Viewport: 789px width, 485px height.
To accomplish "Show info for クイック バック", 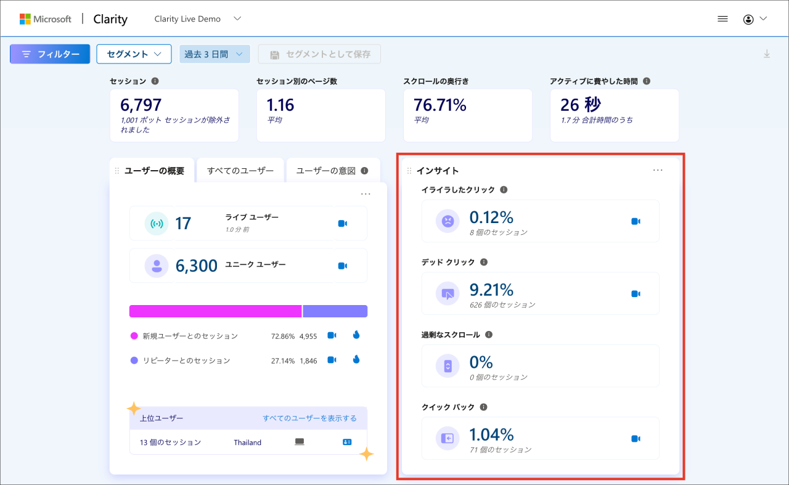I will pos(483,407).
